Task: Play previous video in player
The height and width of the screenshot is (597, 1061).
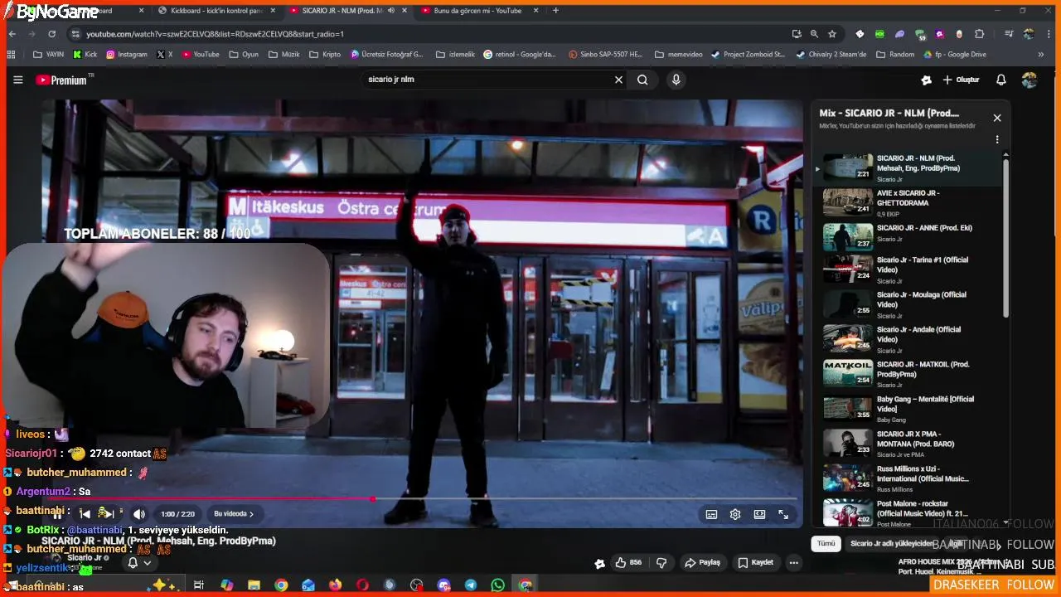Action: pos(85,514)
